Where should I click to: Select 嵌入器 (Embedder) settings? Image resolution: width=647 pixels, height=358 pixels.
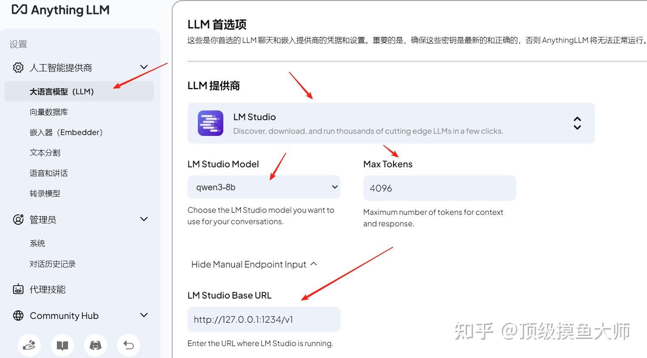pos(66,132)
